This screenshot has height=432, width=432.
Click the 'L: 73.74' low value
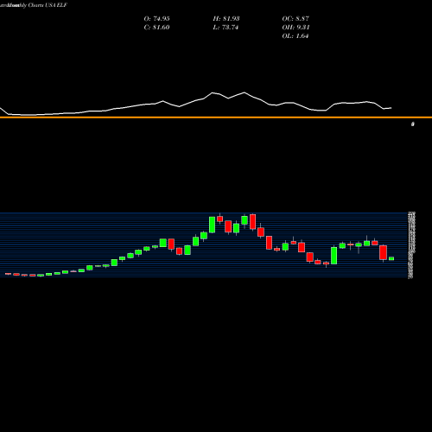tap(226, 28)
